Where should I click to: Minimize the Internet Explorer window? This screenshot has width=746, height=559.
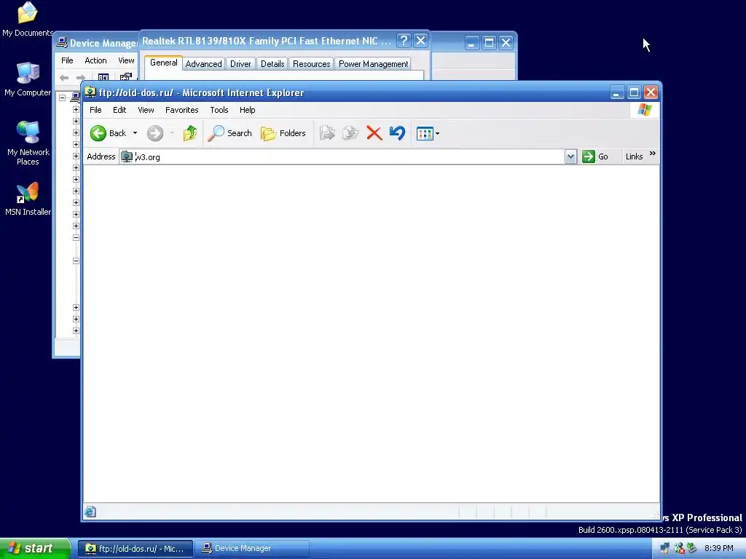[617, 92]
